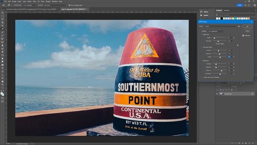Open the Preset dropdown in HDR Toning

point(220,26)
